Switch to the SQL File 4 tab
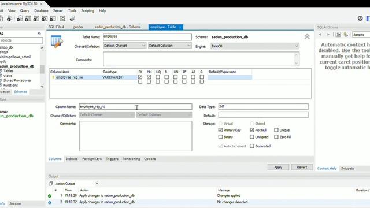The height and width of the screenshot is (208, 370). coord(56,27)
